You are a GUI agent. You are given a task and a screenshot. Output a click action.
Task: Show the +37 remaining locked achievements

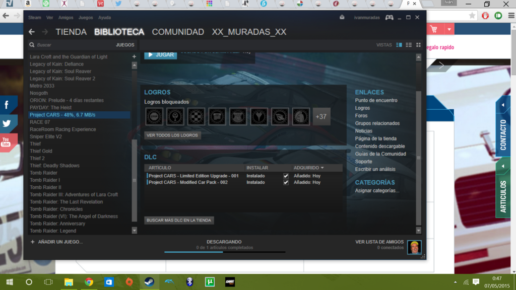tap(321, 116)
